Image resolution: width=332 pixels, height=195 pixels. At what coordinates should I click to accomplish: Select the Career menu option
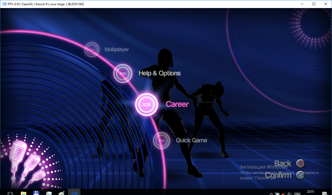coord(177,104)
